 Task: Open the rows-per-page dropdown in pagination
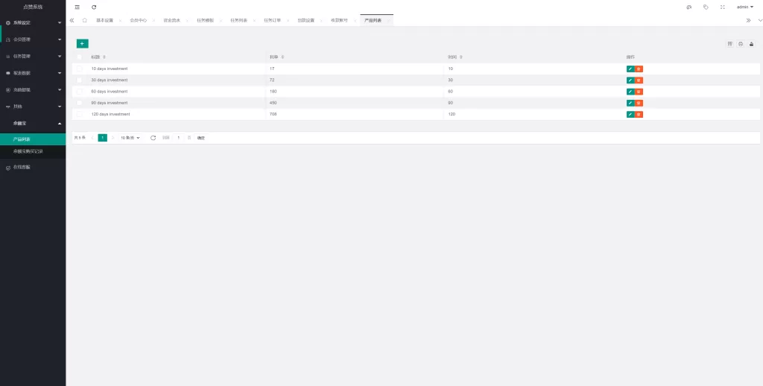[x=130, y=138]
